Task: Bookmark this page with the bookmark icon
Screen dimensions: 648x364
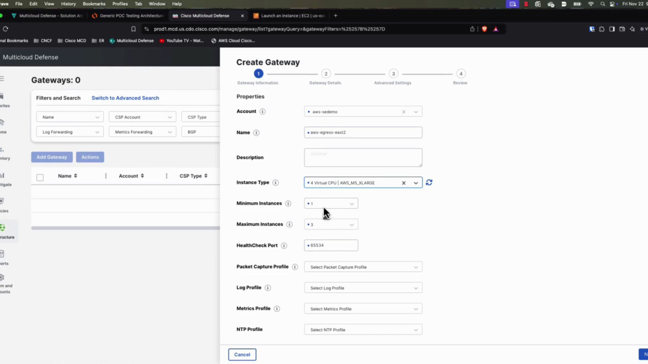Action: [x=133, y=29]
